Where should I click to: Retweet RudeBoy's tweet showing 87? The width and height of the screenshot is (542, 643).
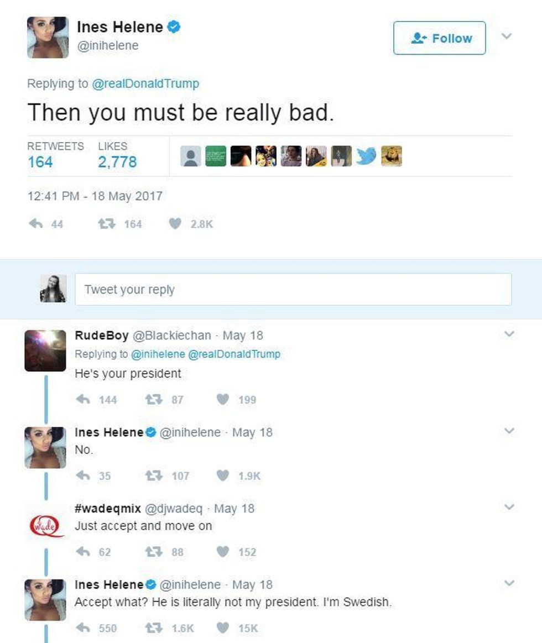(154, 399)
